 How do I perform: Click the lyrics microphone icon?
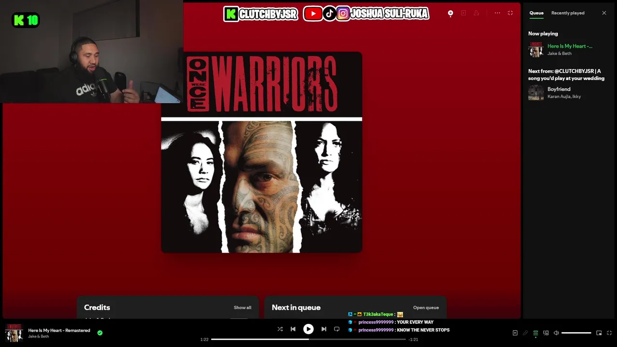525,333
